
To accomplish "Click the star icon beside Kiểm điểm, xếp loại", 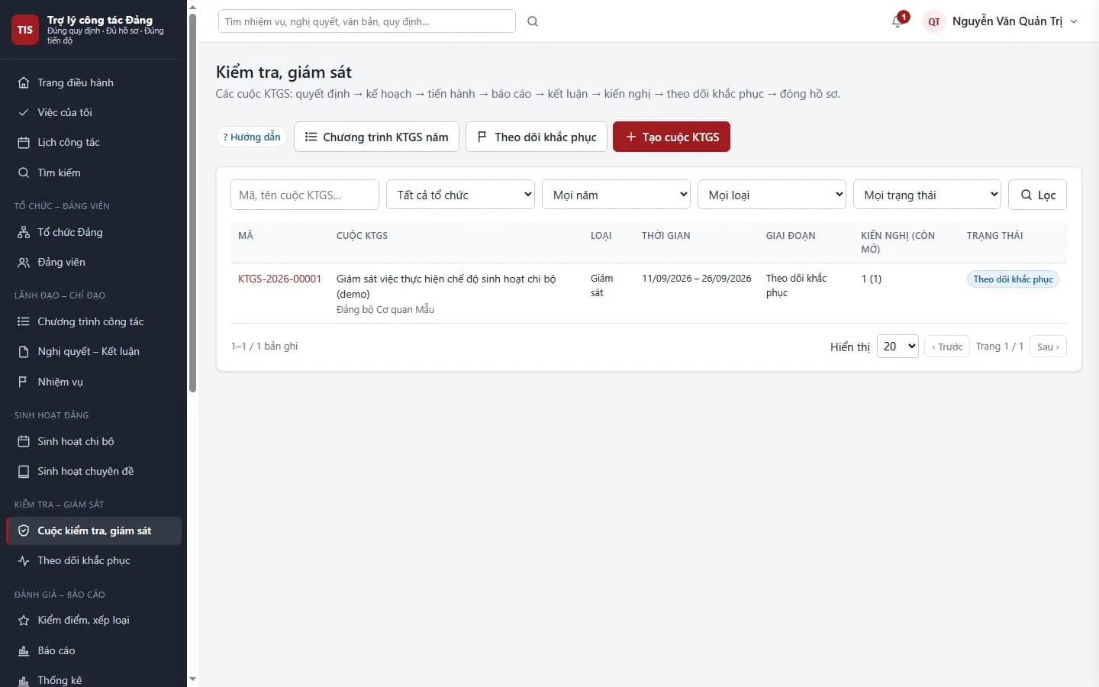I will [24, 620].
